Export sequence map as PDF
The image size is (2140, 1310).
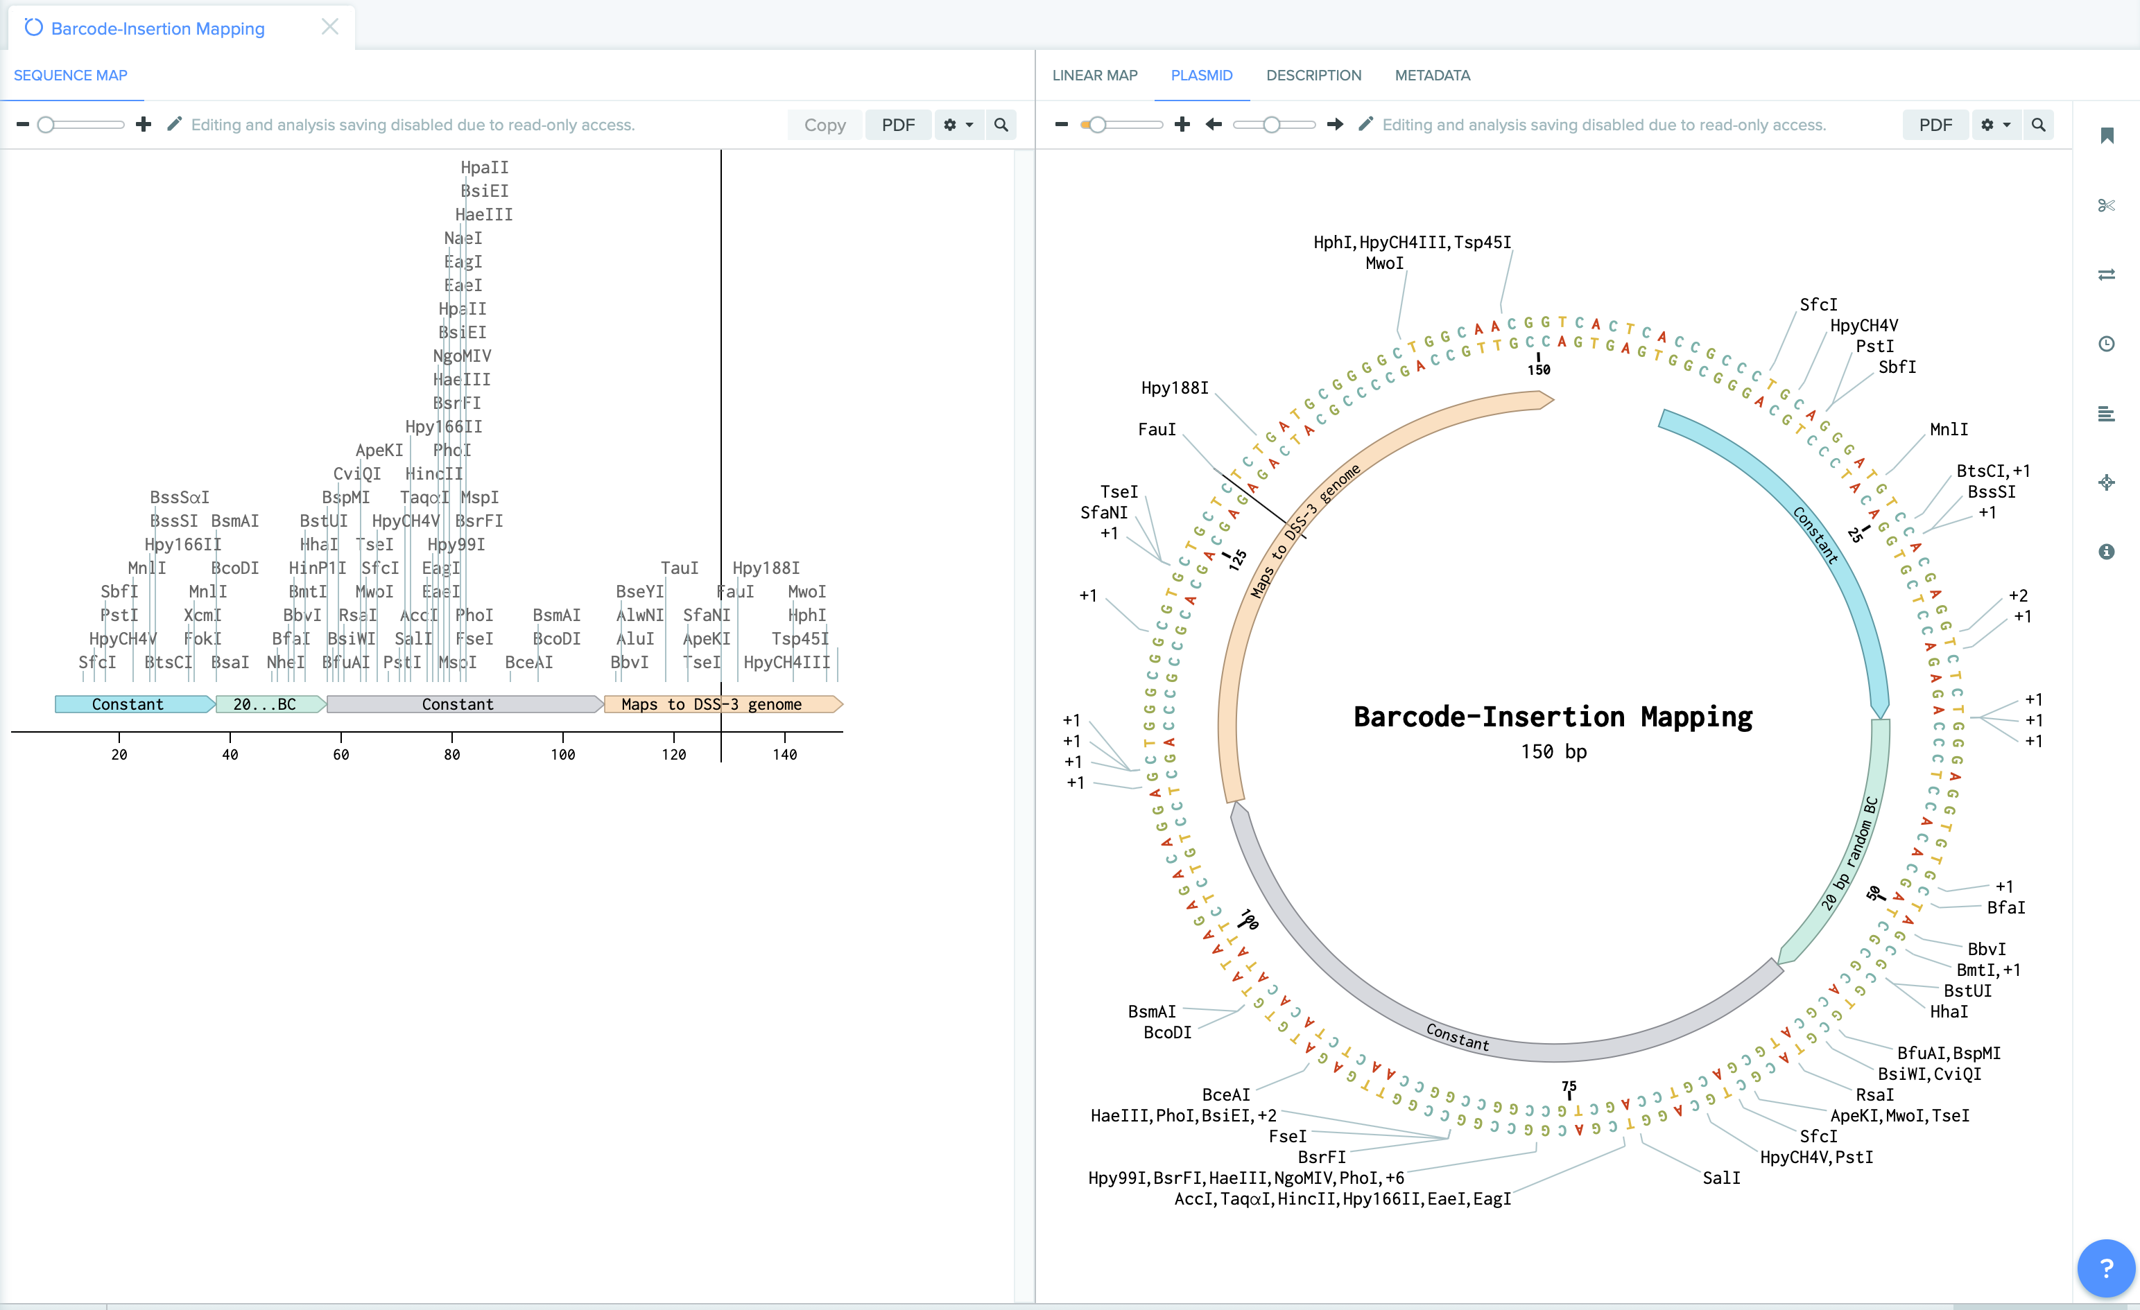pos(898,125)
